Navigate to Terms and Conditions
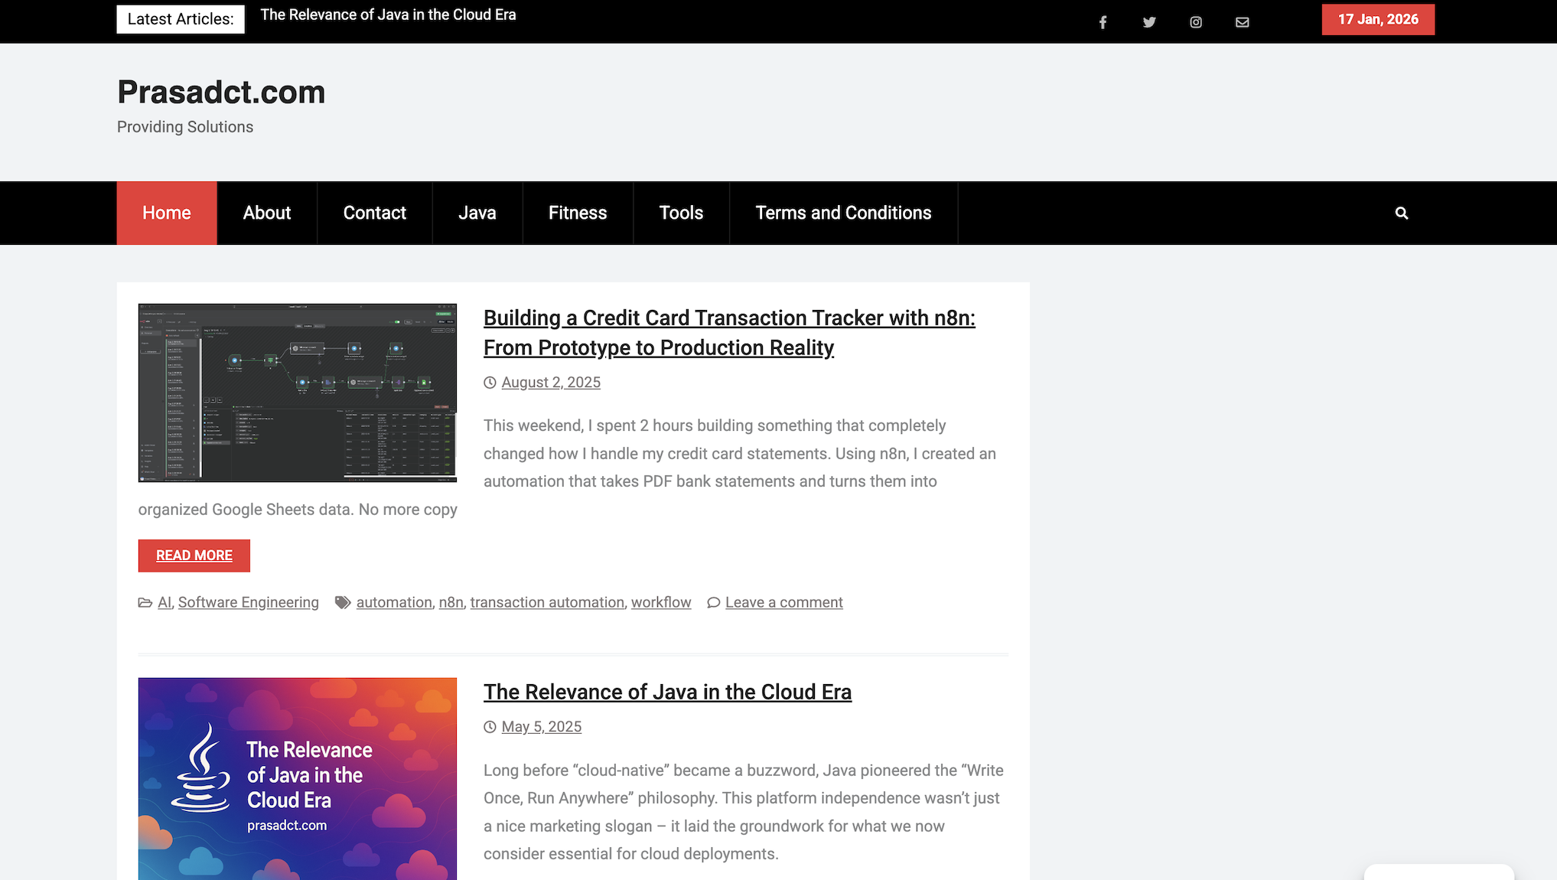Screen dimensions: 1557x880 point(843,213)
